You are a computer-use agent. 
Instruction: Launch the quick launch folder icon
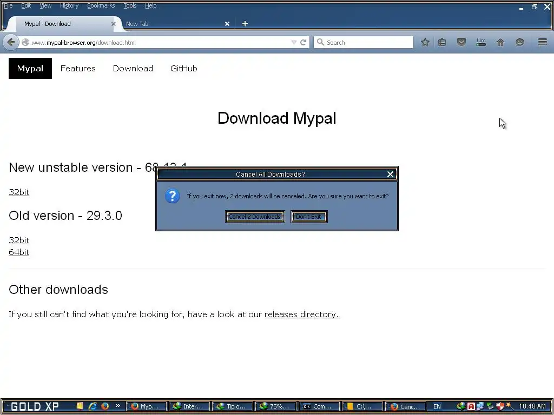pos(80,406)
